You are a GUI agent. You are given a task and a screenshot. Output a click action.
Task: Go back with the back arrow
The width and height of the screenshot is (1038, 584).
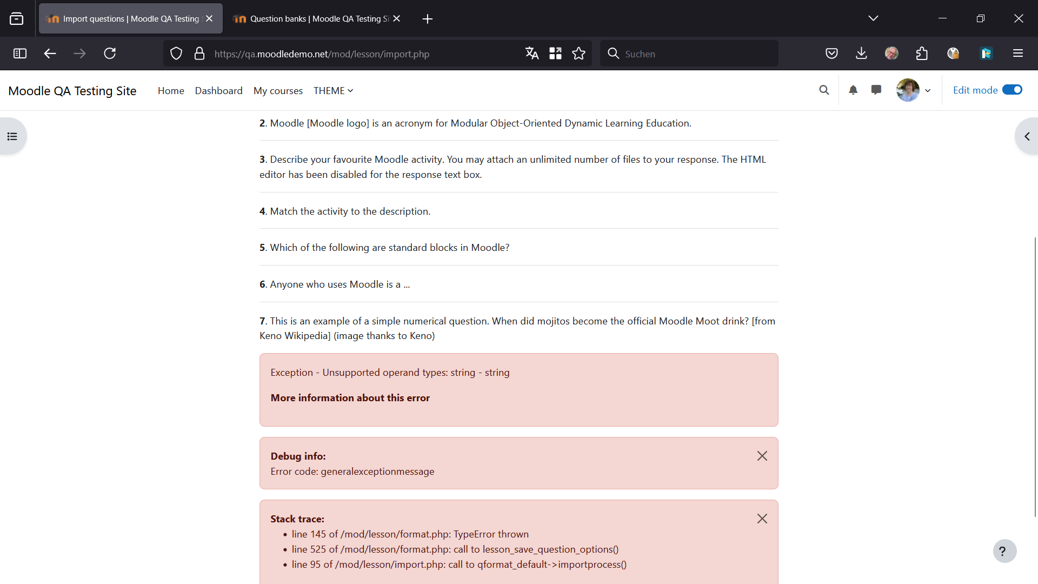point(50,54)
